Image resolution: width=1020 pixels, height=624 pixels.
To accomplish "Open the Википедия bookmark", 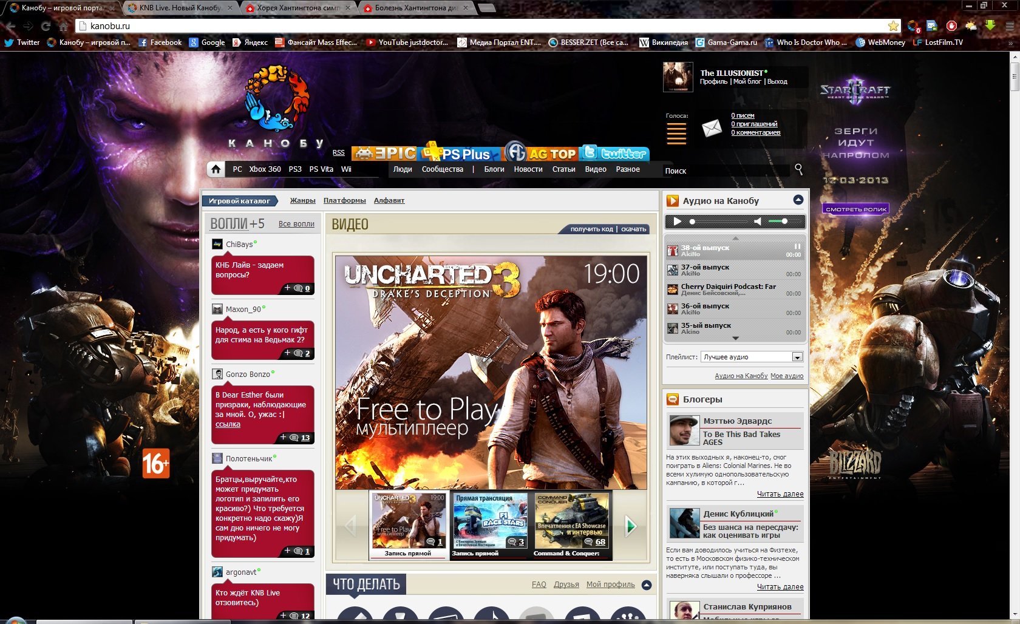I will (x=664, y=42).
